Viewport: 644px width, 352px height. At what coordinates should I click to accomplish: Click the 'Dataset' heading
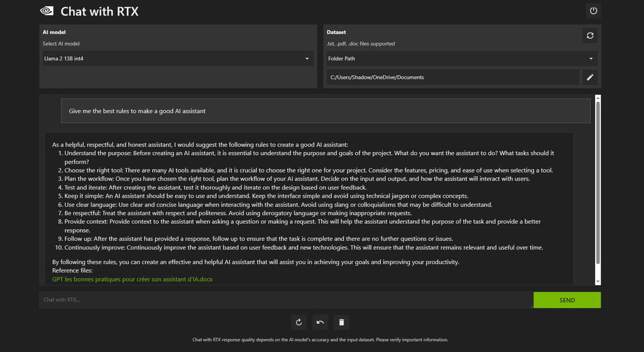(x=336, y=32)
